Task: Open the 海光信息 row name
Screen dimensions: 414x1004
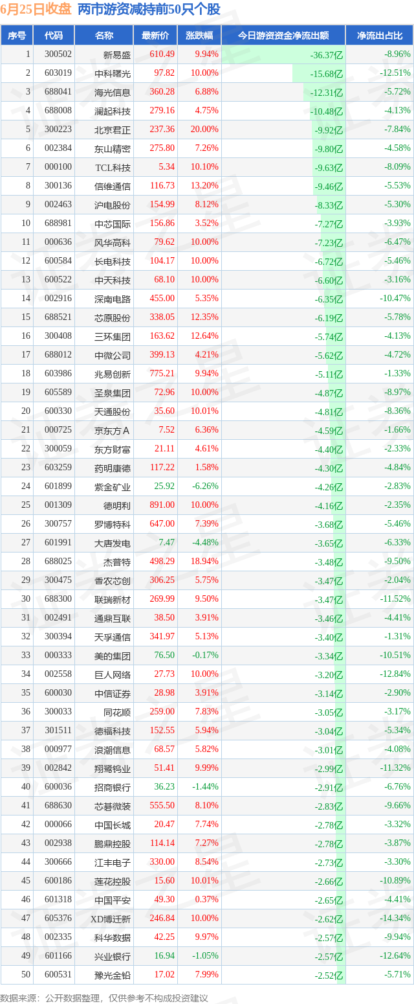Action: click(x=113, y=93)
